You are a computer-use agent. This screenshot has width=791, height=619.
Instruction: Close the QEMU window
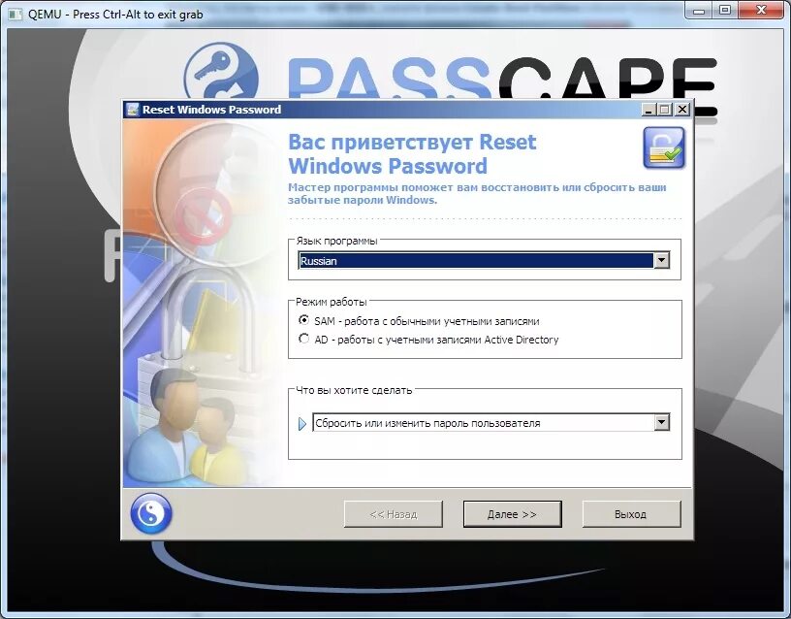pos(762,10)
